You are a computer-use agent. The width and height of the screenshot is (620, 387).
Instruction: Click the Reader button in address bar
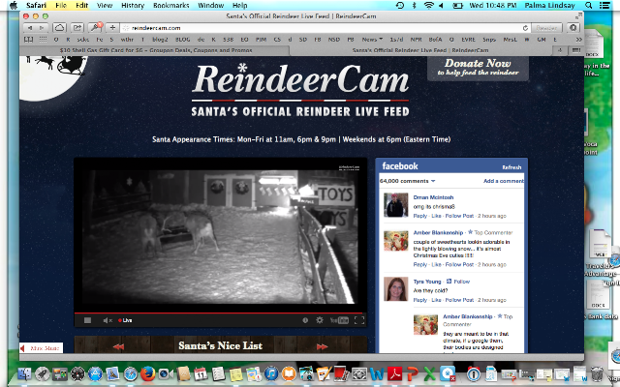(546, 28)
